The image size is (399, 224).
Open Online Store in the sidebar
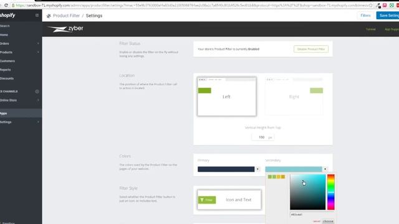coord(8,100)
